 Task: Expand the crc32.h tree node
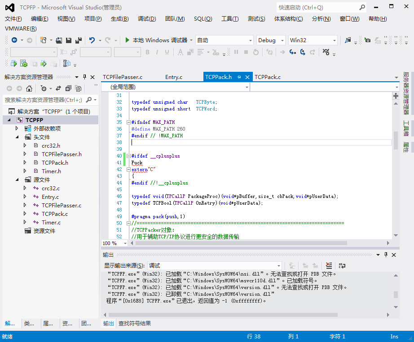(25, 146)
